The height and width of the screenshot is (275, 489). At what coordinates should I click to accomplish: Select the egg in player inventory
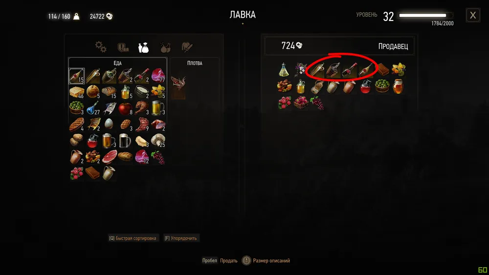(x=109, y=124)
